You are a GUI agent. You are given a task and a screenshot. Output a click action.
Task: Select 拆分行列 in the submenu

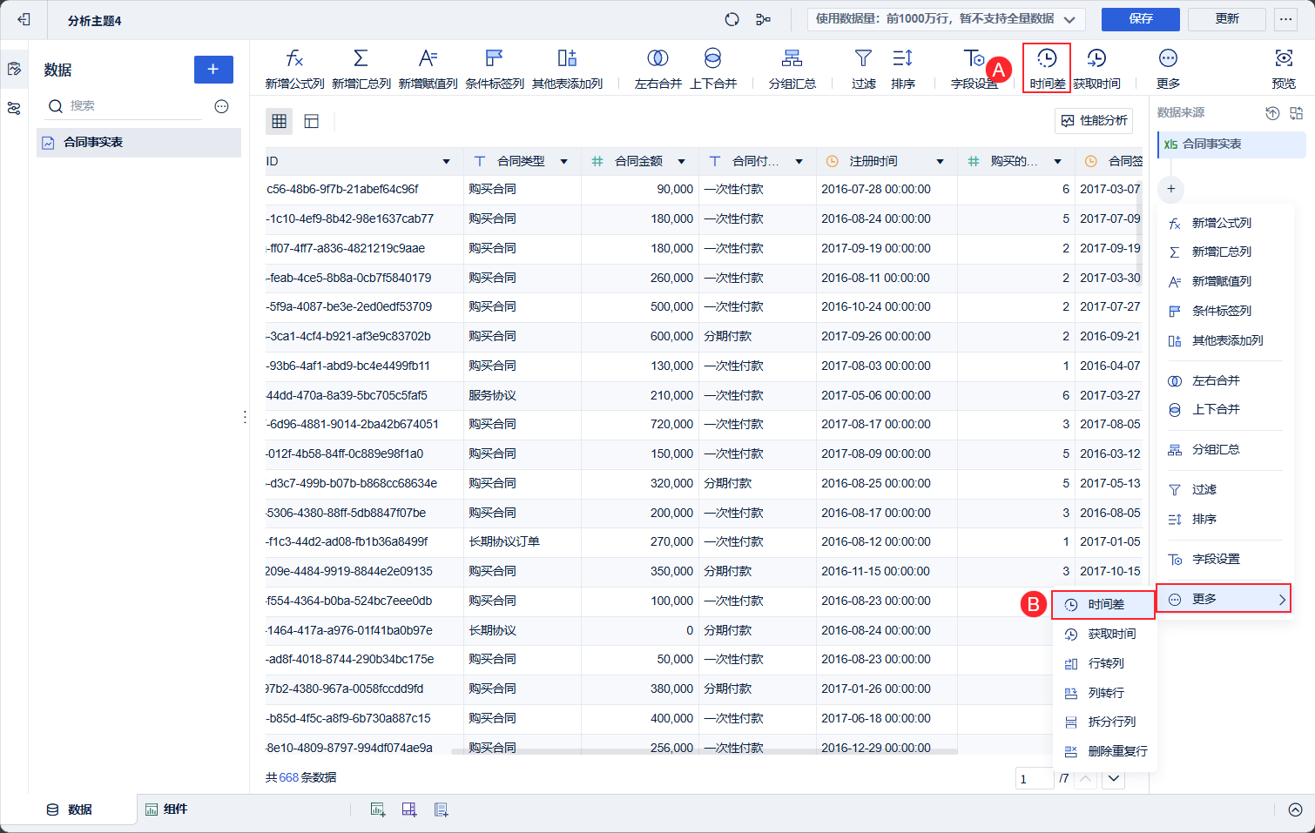point(1103,722)
